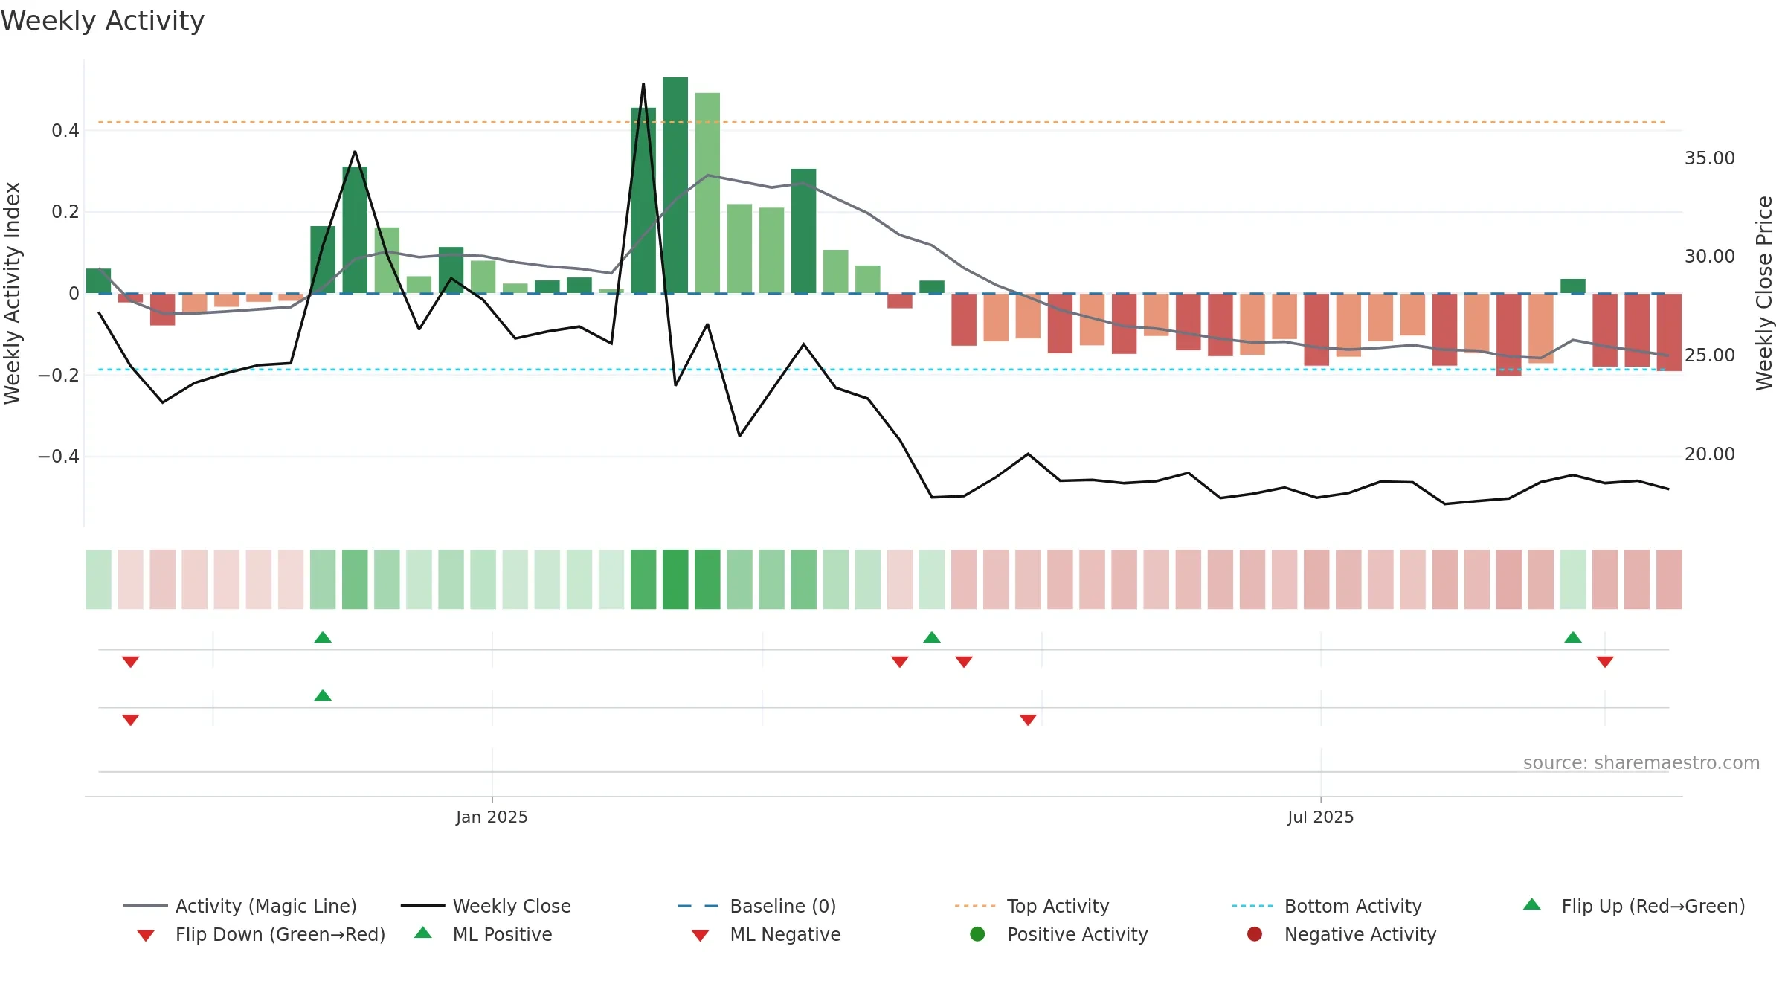1785x1004 pixels.
Task: Click the ML Negative red triangle legend icon
Action: pyautogui.click(x=700, y=936)
